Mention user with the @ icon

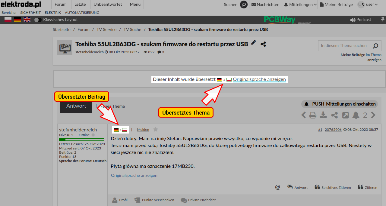tap(278, 187)
